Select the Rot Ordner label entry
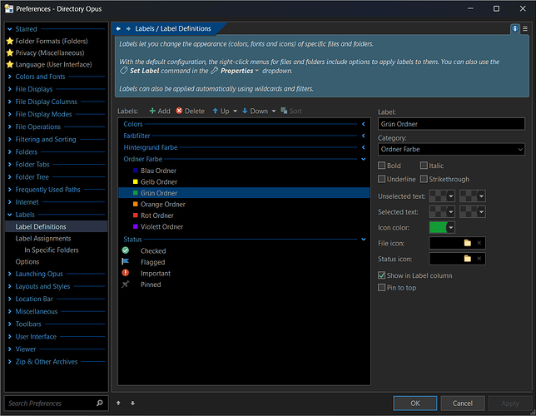The image size is (536, 416). tap(156, 215)
